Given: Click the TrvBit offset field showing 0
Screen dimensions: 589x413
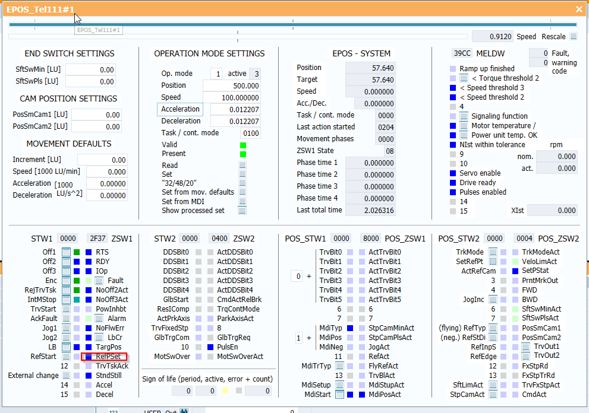Looking at the screenshot, I should (297, 276).
